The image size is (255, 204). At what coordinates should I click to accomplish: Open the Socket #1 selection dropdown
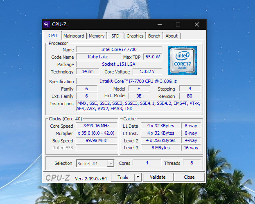pyautogui.click(x=95, y=164)
